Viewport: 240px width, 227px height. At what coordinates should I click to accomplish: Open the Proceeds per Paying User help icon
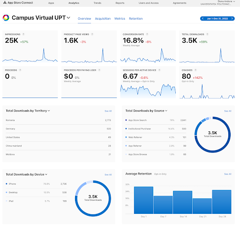(99, 70)
